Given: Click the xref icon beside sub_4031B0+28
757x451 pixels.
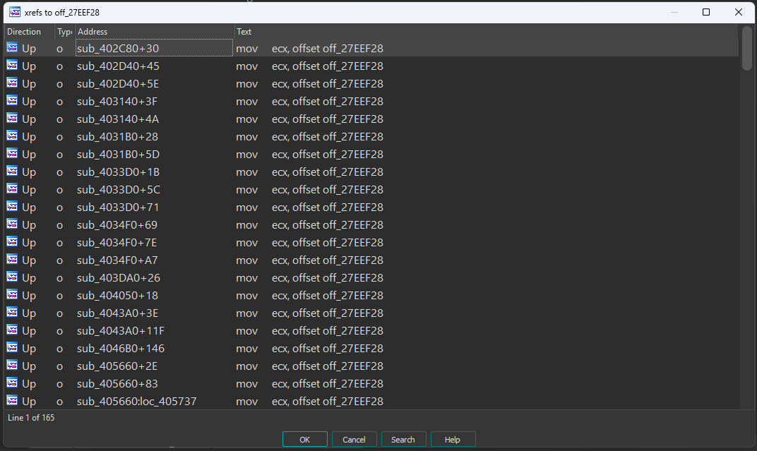Looking at the screenshot, I should click(11, 136).
